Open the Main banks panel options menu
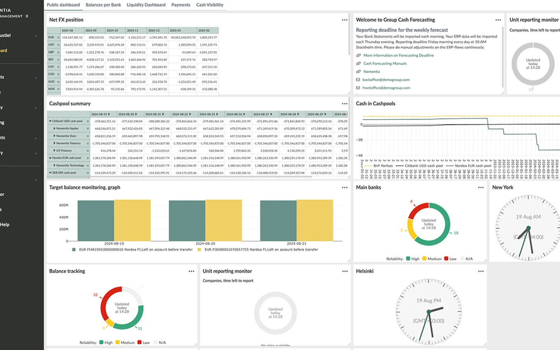The height and width of the screenshot is (350, 560). click(x=481, y=187)
